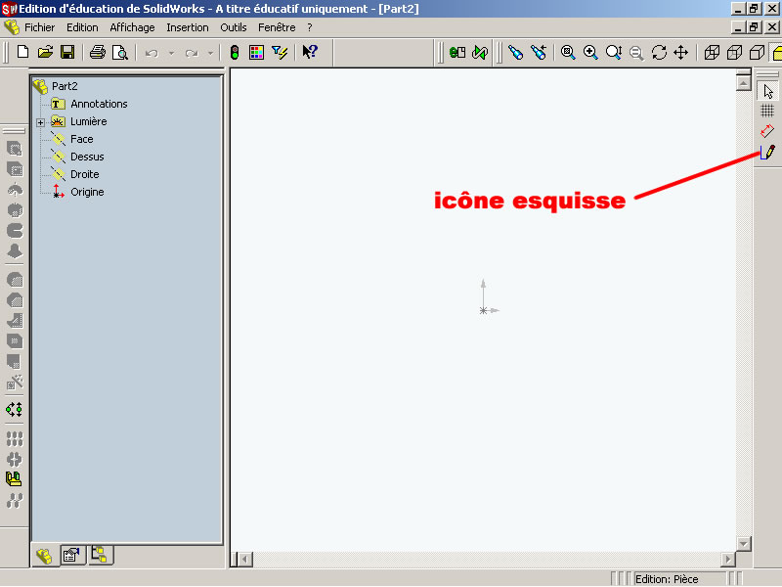This screenshot has height=587, width=782.
Task: Click the Circular Pattern icon in left toolbar
Action: pyautogui.click(x=15, y=459)
